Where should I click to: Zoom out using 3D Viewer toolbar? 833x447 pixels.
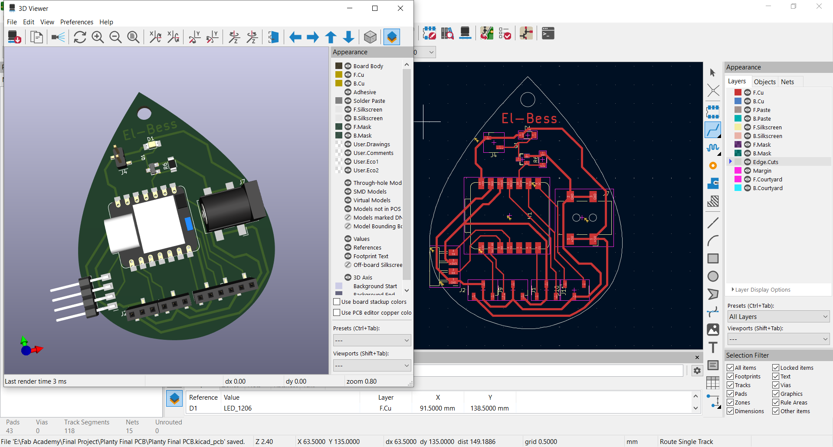point(115,37)
